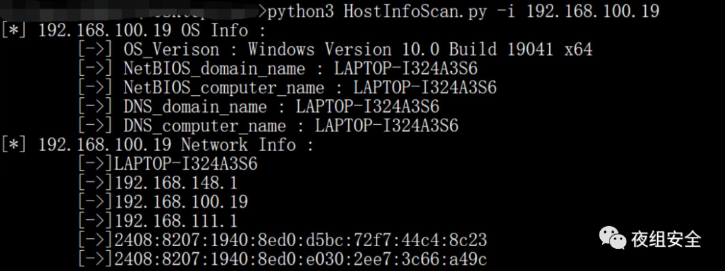This screenshot has height=271, width=725.
Task: Click the 192.168.100.19 entry in the address list
Action: pyautogui.click(x=181, y=201)
